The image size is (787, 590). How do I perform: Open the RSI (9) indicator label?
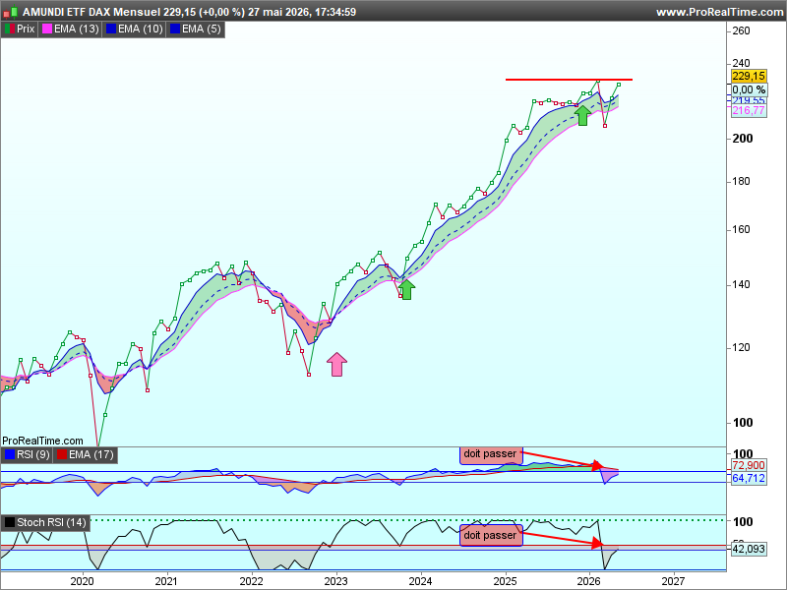33,454
